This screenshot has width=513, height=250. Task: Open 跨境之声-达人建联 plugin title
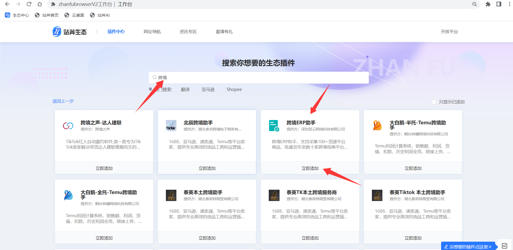(101, 123)
